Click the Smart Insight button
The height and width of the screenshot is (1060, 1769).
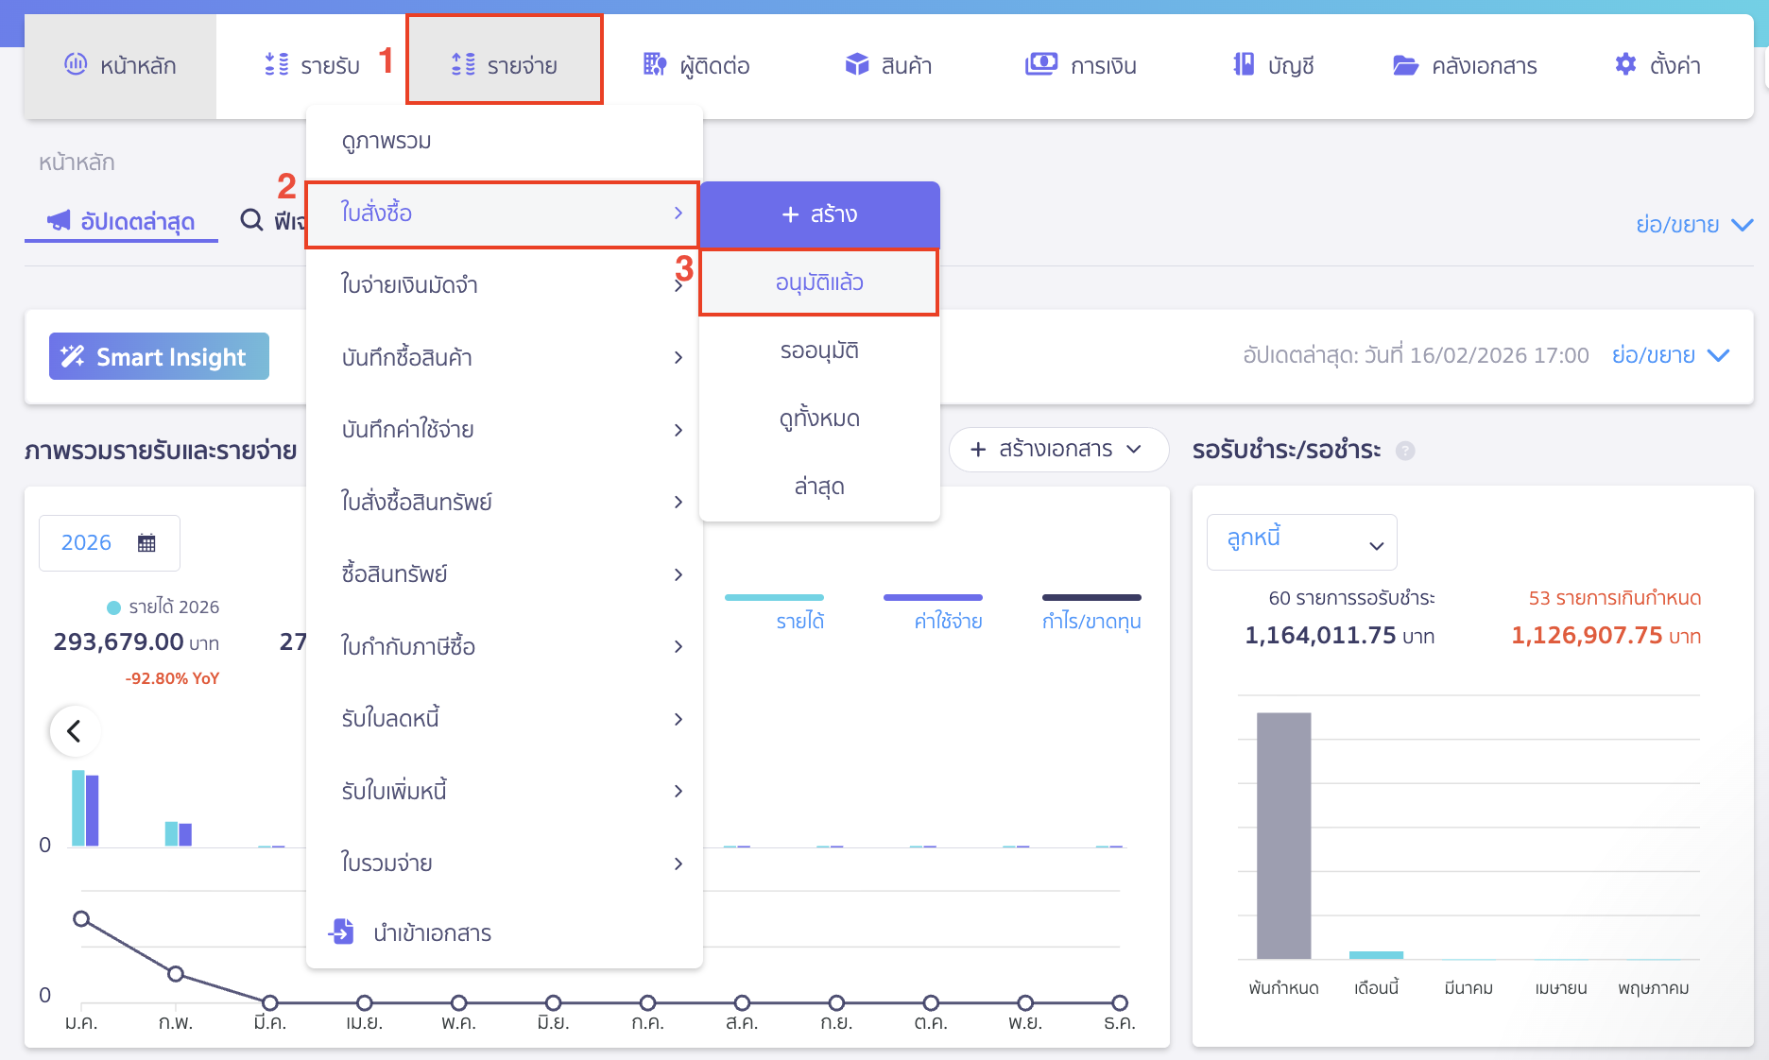click(x=159, y=356)
